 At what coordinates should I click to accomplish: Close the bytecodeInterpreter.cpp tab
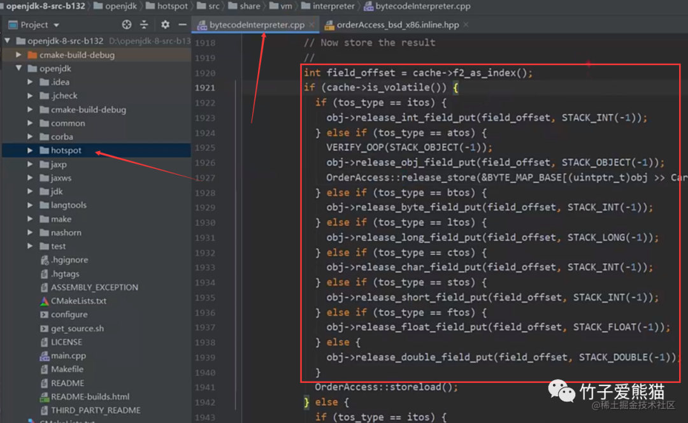[312, 25]
